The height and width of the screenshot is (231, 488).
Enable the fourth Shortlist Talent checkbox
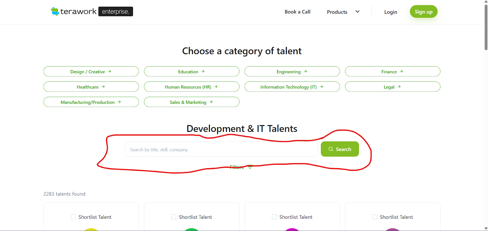coord(375,217)
